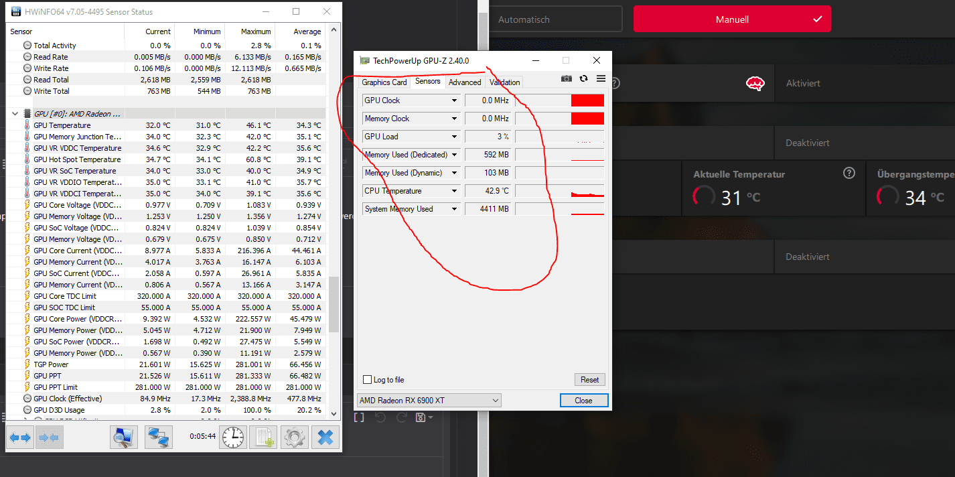Click the Maximum column header in HWiNFO
This screenshot has height=477, width=955.
coord(256,31)
